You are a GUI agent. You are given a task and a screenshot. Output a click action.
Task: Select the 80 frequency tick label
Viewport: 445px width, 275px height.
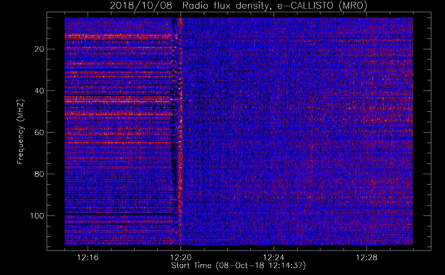(40, 174)
